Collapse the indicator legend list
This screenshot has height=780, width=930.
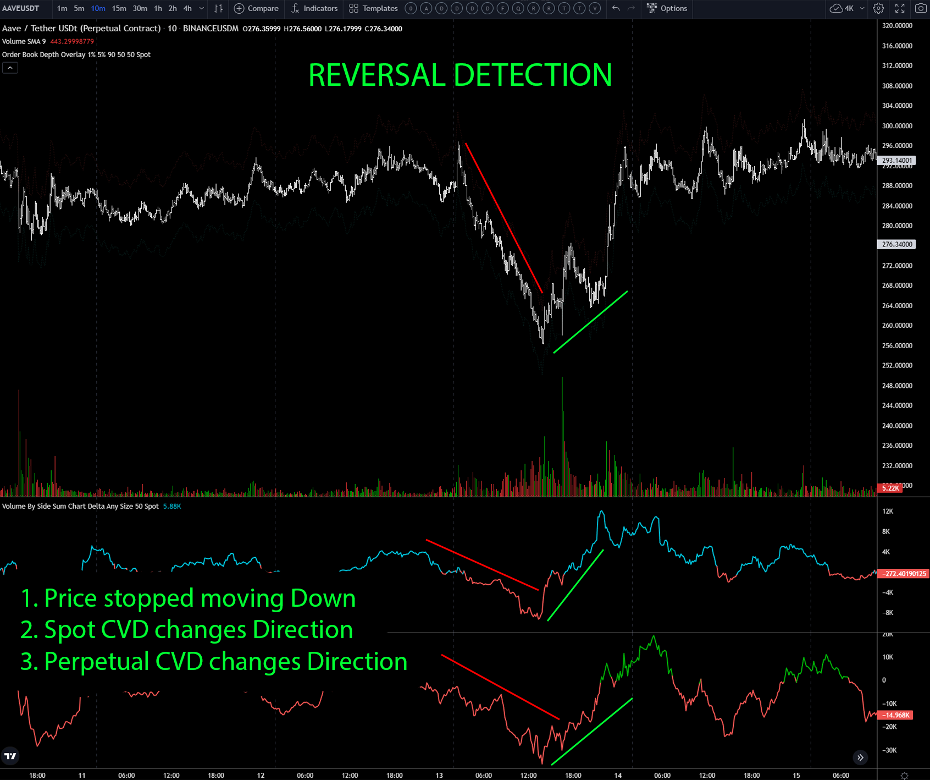[x=10, y=68]
